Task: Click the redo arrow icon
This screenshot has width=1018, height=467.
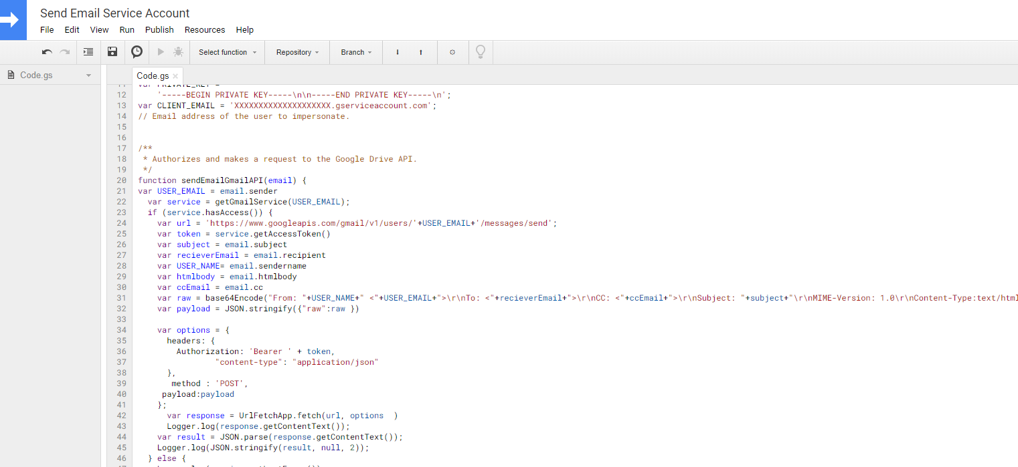Action: [x=65, y=52]
